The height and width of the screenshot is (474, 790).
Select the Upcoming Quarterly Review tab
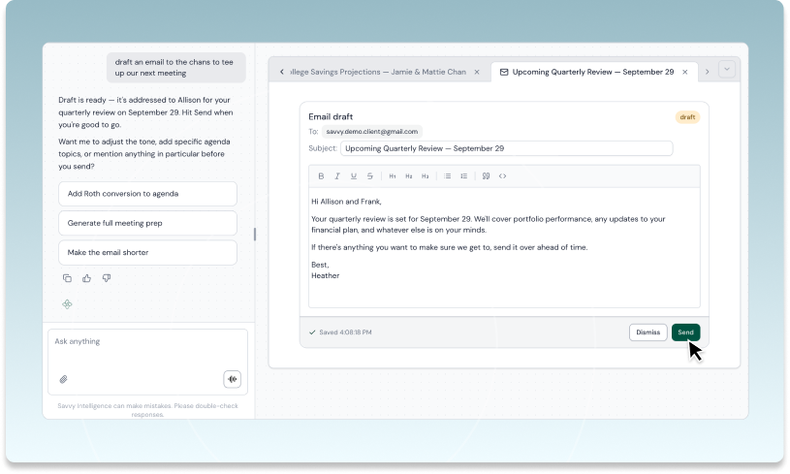pyautogui.click(x=593, y=72)
